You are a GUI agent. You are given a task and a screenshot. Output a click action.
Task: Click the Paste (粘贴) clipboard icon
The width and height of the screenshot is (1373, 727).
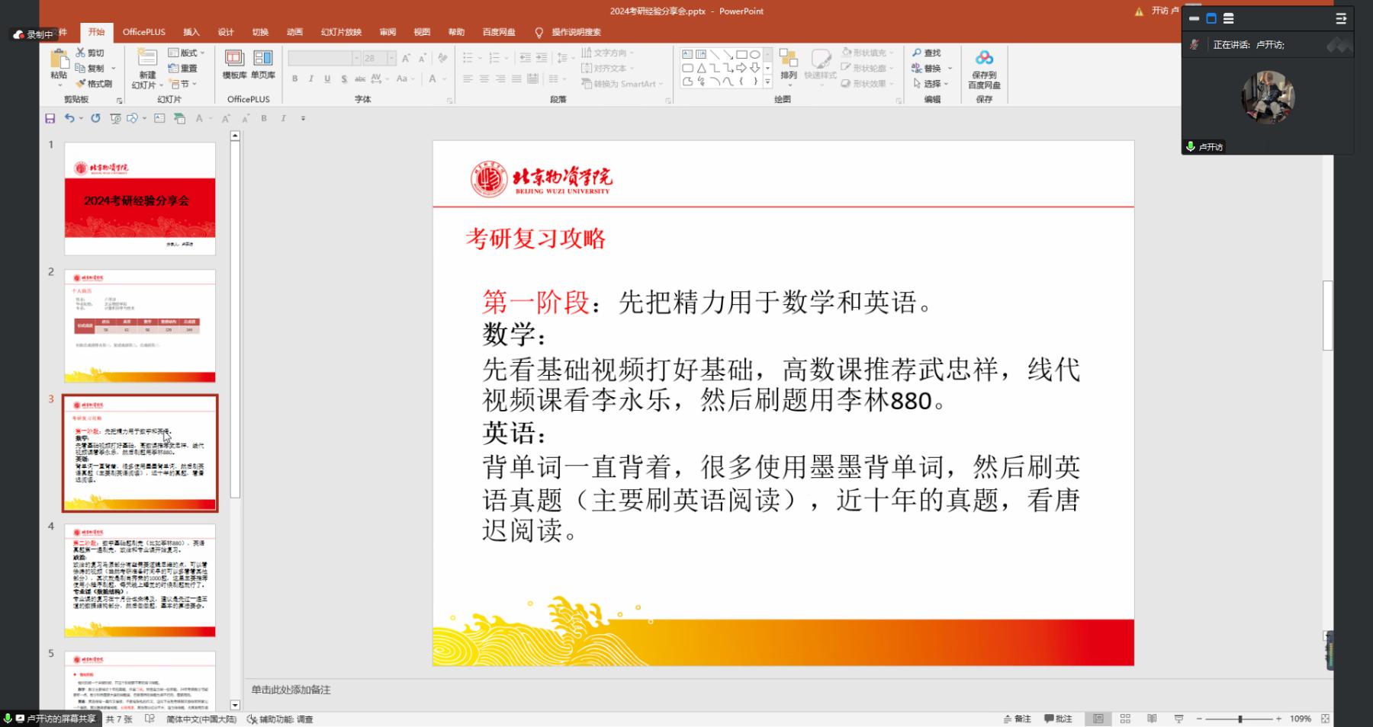(x=59, y=59)
